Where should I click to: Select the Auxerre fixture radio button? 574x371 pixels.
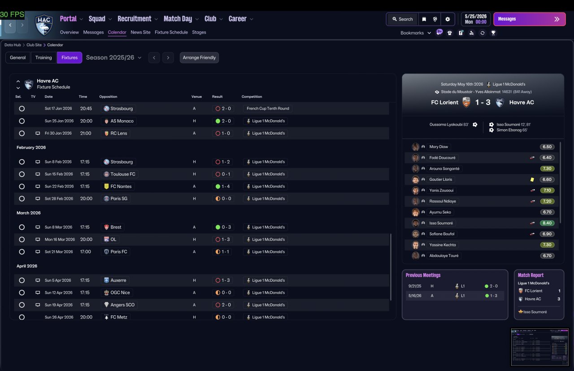pos(22,280)
